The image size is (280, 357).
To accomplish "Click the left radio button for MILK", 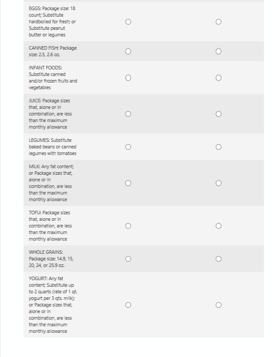I will coord(128,183).
